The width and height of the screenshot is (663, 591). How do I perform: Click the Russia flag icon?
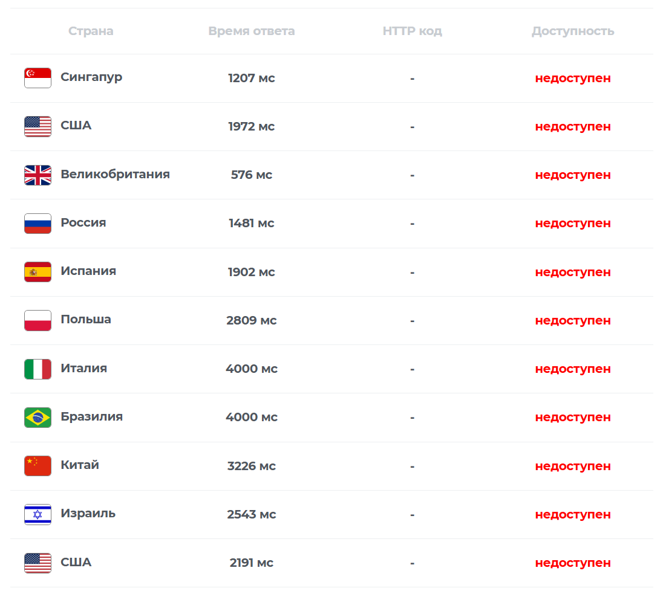click(x=38, y=223)
